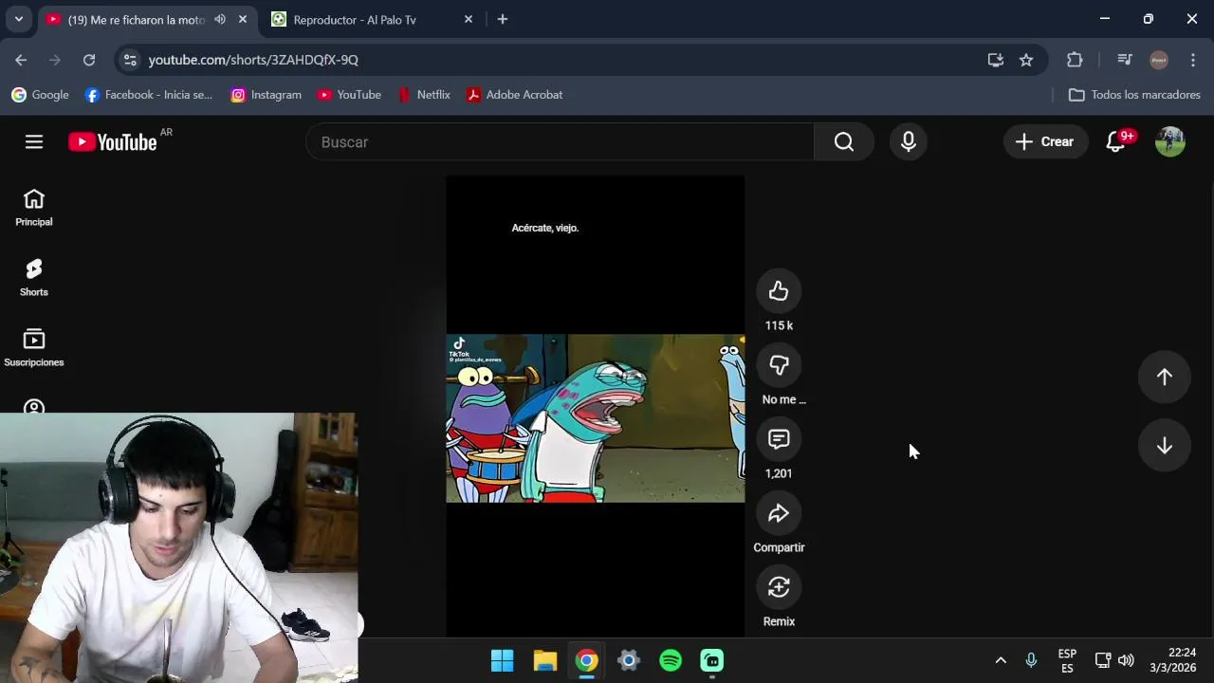
Task: Open the YouTube account avatar menu
Action: point(1170,142)
